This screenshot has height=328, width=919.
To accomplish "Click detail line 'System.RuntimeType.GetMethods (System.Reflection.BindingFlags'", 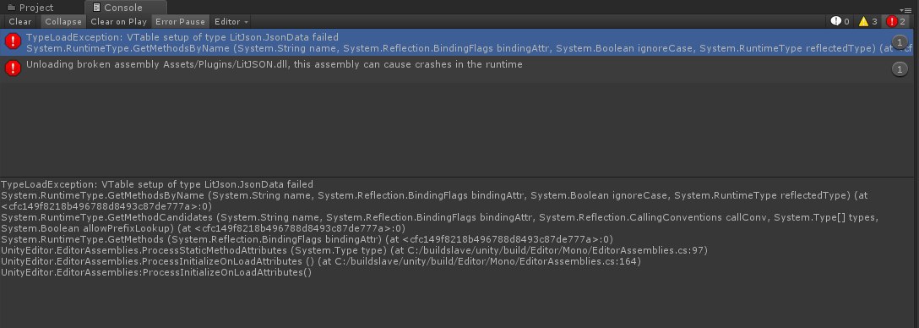I will (x=307, y=239).
